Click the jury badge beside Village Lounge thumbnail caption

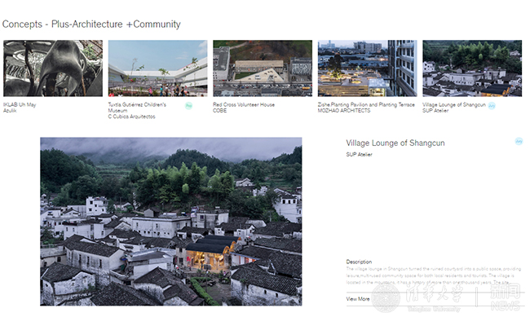coord(492,105)
